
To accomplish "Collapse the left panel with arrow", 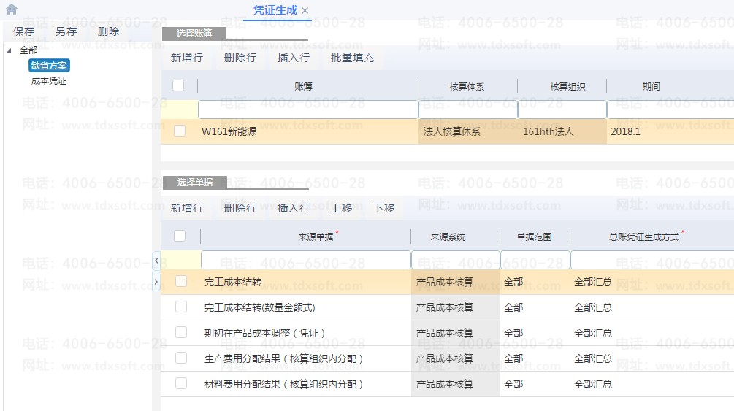I will (156, 261).
